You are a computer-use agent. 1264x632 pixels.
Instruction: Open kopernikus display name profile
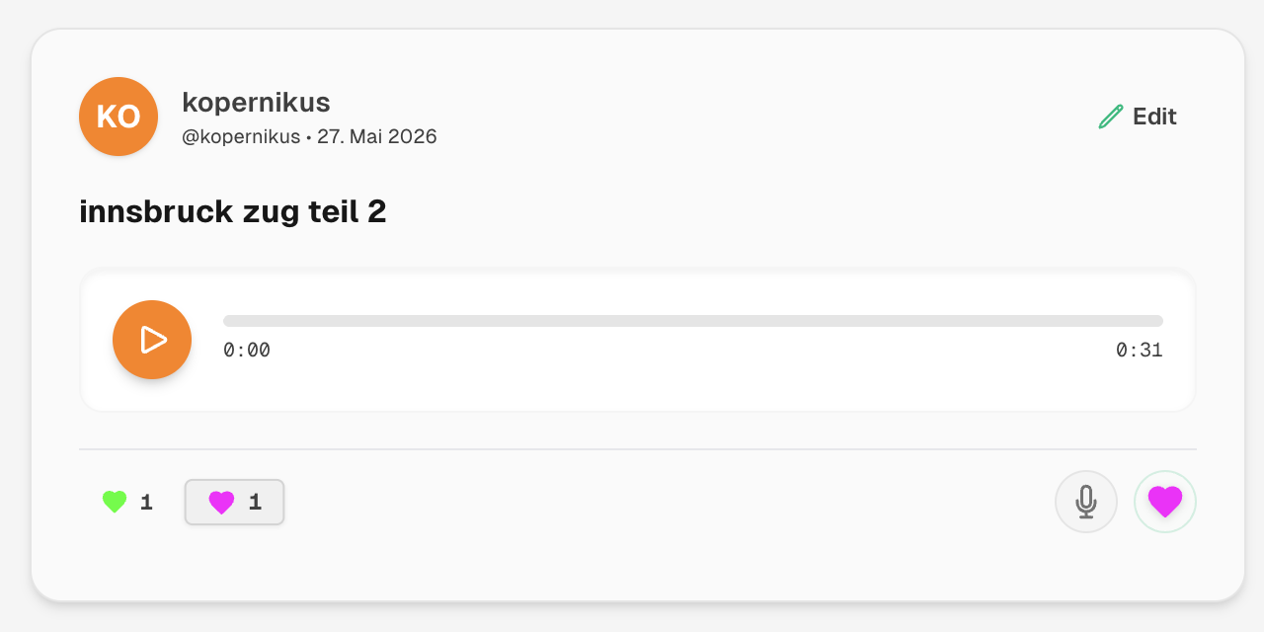click(x=256, y=102)
